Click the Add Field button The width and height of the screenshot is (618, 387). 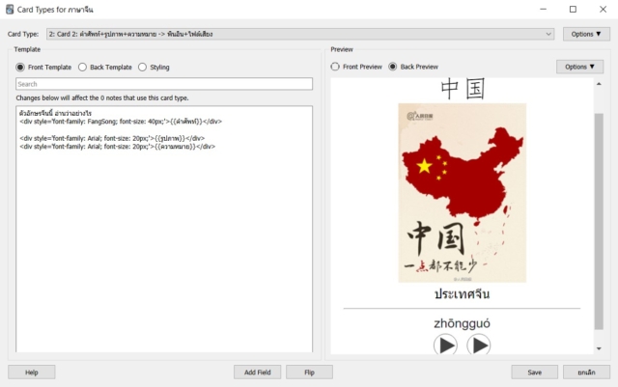[258, 372]
